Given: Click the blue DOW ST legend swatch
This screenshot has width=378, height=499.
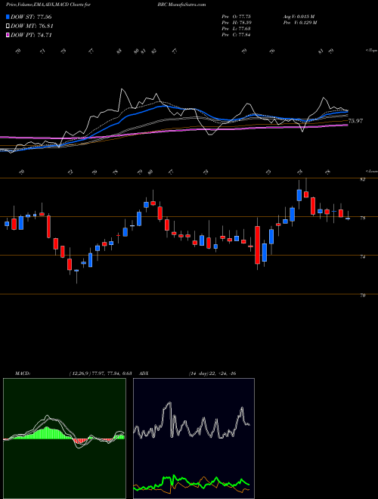Looking at the screenshot, I should click(x=8, y=17).
